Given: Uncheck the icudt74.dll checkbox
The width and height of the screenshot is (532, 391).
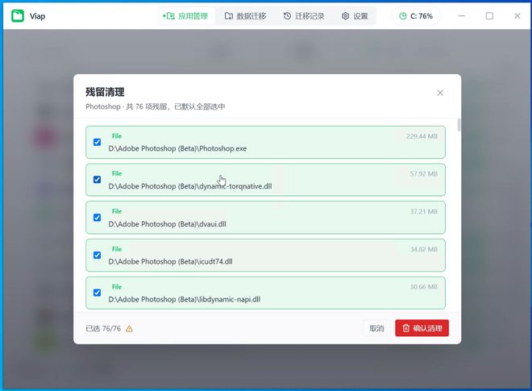Looking at the screenshot, I should (x=97, y=255).
